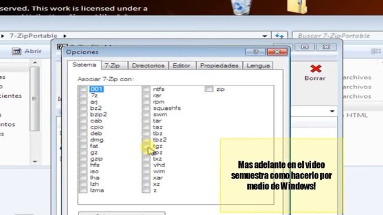The width and height of the screenshot is (383, 215).
Task: Open the zipped folder on the desktop
Action: pos(297,7)
